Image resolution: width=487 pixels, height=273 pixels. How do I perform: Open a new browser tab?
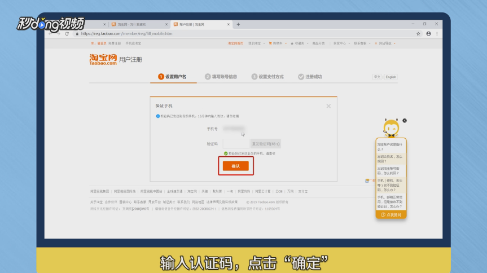[238, 24]
